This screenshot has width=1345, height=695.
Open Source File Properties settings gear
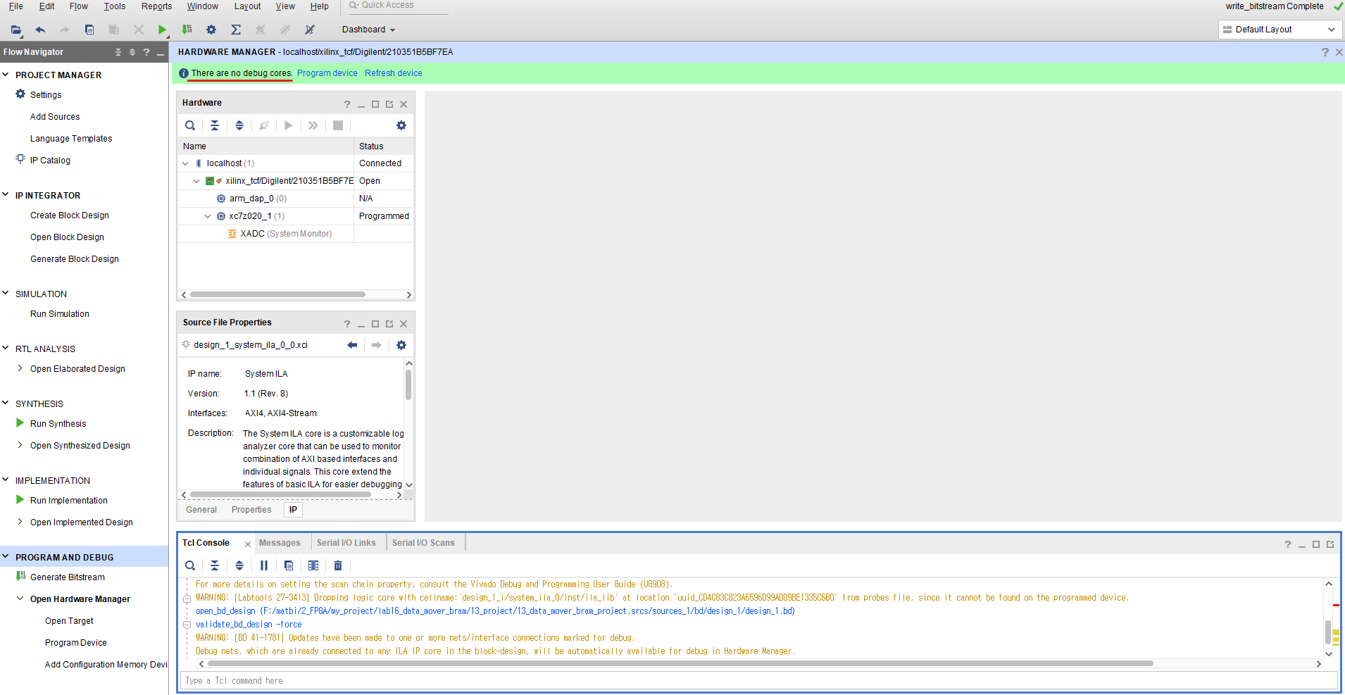point(401,345)
